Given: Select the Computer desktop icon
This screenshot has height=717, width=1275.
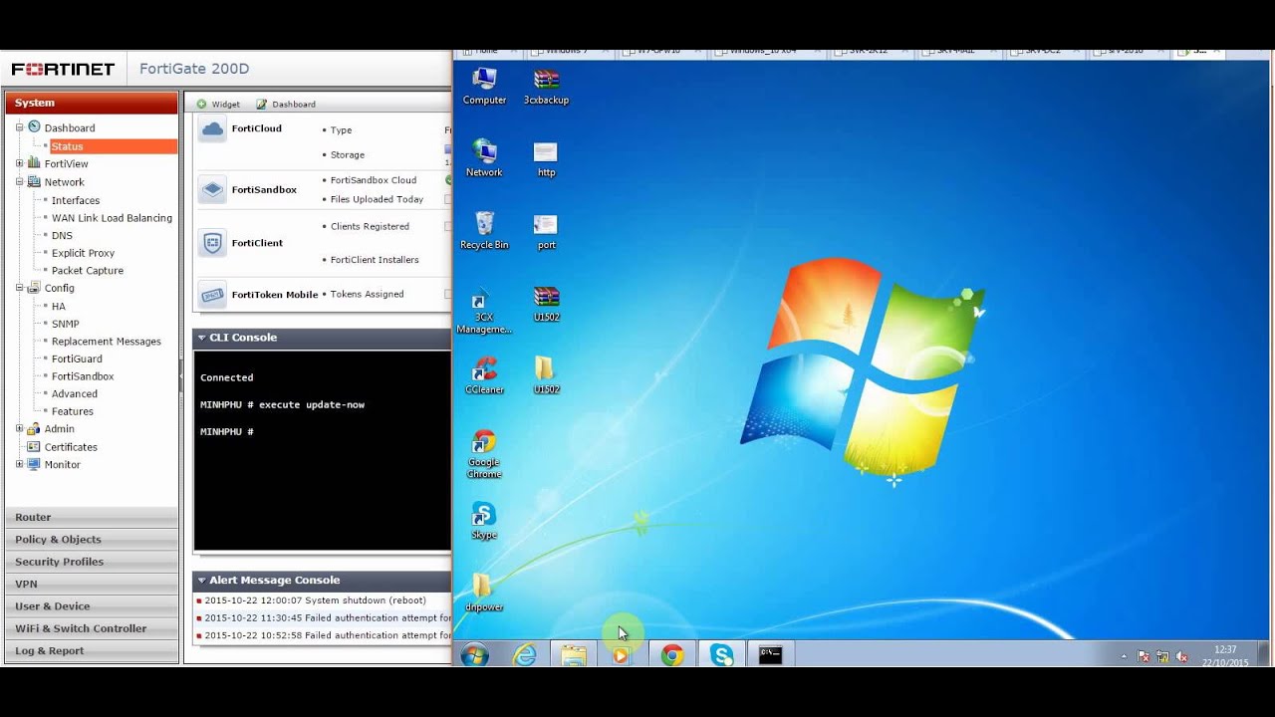Looking at the screenshot, I should 484,87.
